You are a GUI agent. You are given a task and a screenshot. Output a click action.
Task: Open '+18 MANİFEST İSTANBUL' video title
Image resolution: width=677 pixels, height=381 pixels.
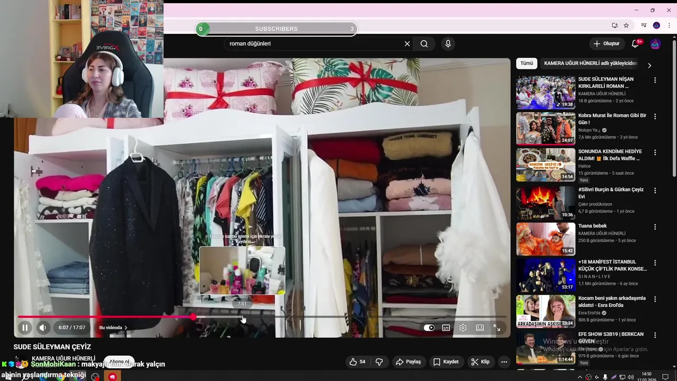[612, 265]
